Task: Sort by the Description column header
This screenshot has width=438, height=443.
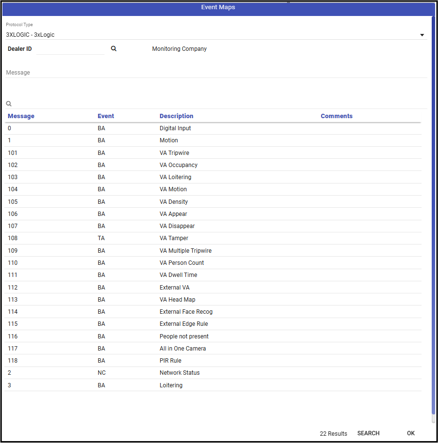Action: click(x=176, y=116)
